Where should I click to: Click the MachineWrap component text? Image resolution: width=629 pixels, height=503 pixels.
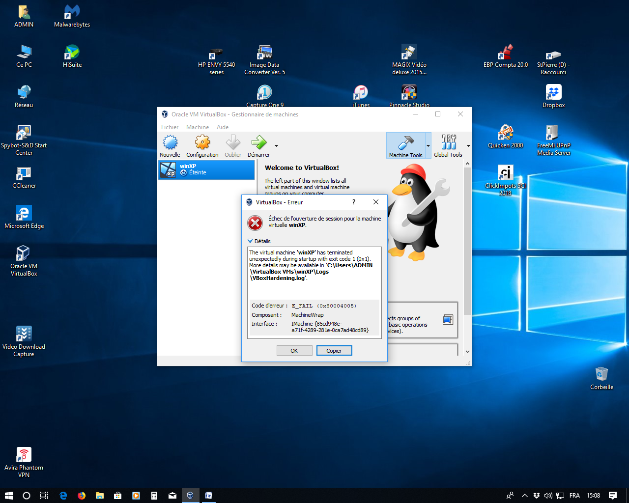tap(307, 315)
